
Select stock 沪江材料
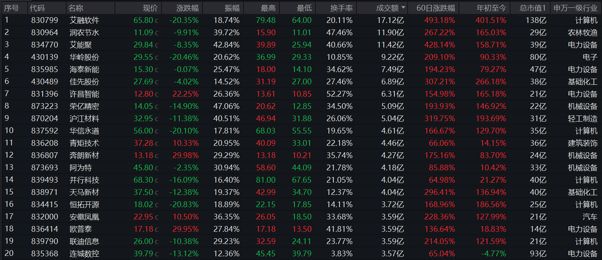84,118
